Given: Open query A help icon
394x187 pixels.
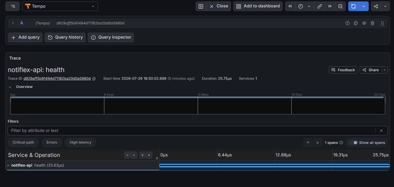Looking at the screenshot, I should pyautogui.click(x=347, y=23).
